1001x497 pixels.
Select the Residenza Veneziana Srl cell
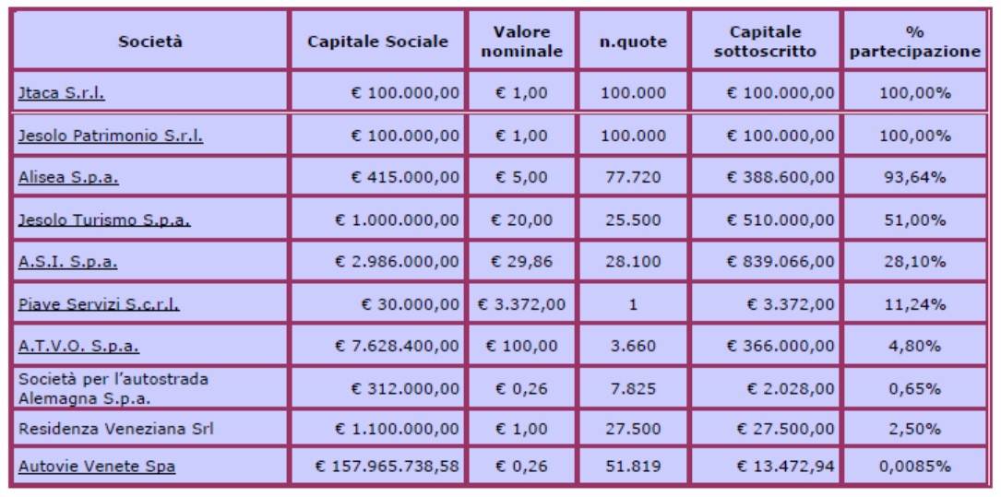[150, 429]
